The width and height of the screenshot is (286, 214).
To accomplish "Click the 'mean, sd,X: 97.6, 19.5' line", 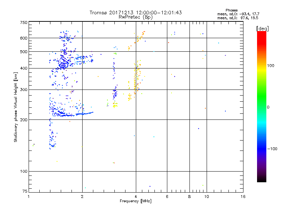I will [x=238, y=18].
